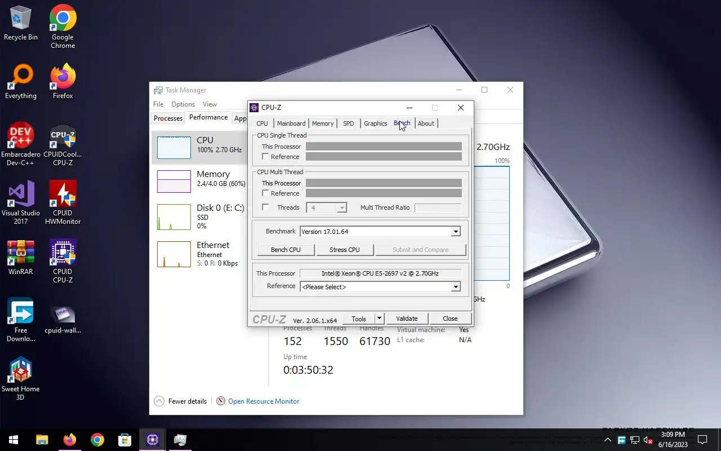This screenshot has height=451, width=721.
Task: Start the Bench CPU test
Action: click(286, 250)
